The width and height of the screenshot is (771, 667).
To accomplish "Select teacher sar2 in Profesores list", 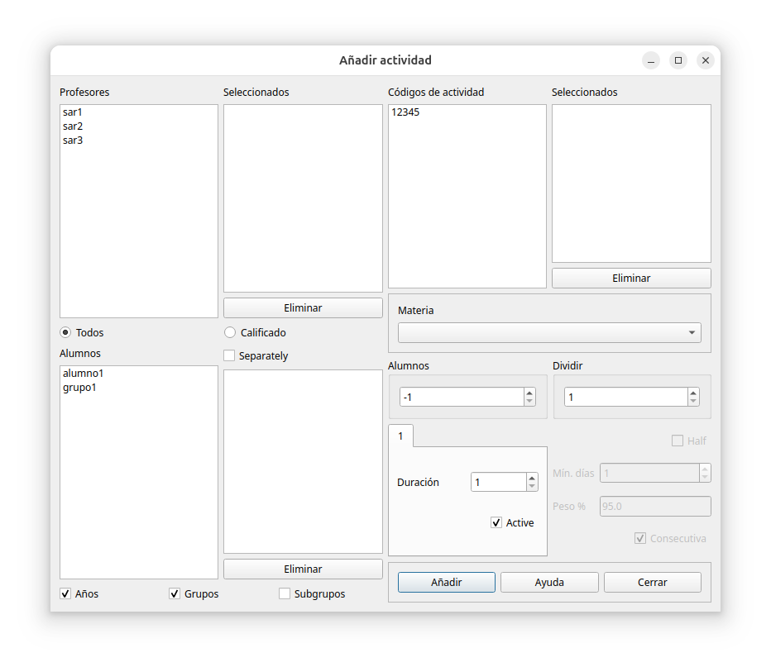I will pyautogui.click(x=73, y=126).
